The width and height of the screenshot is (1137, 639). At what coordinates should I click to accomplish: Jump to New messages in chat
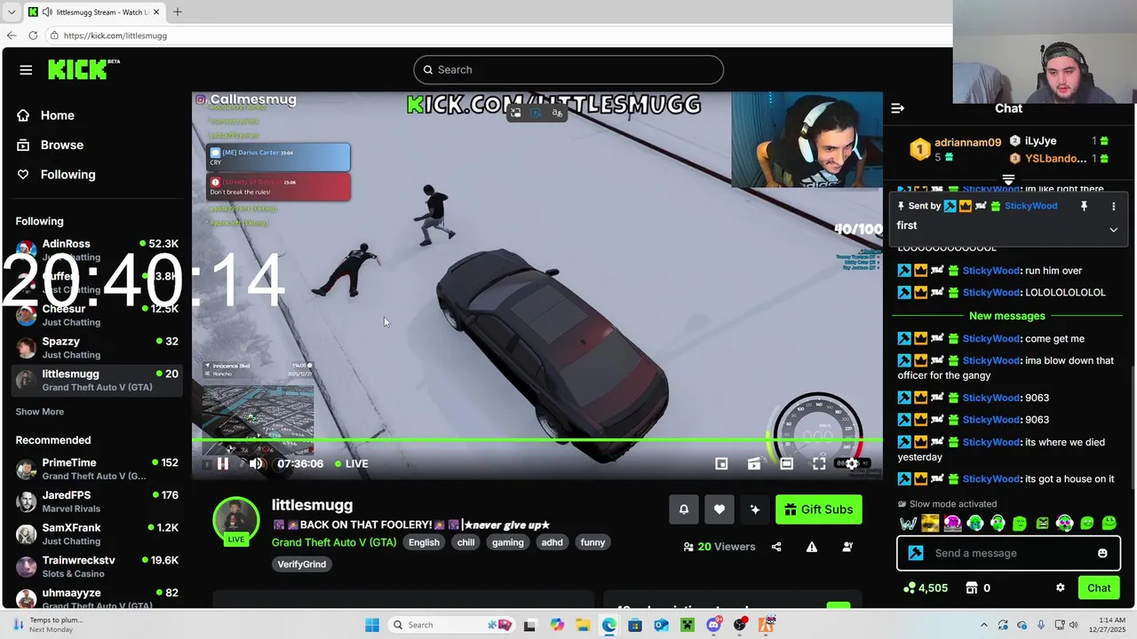1007,316
